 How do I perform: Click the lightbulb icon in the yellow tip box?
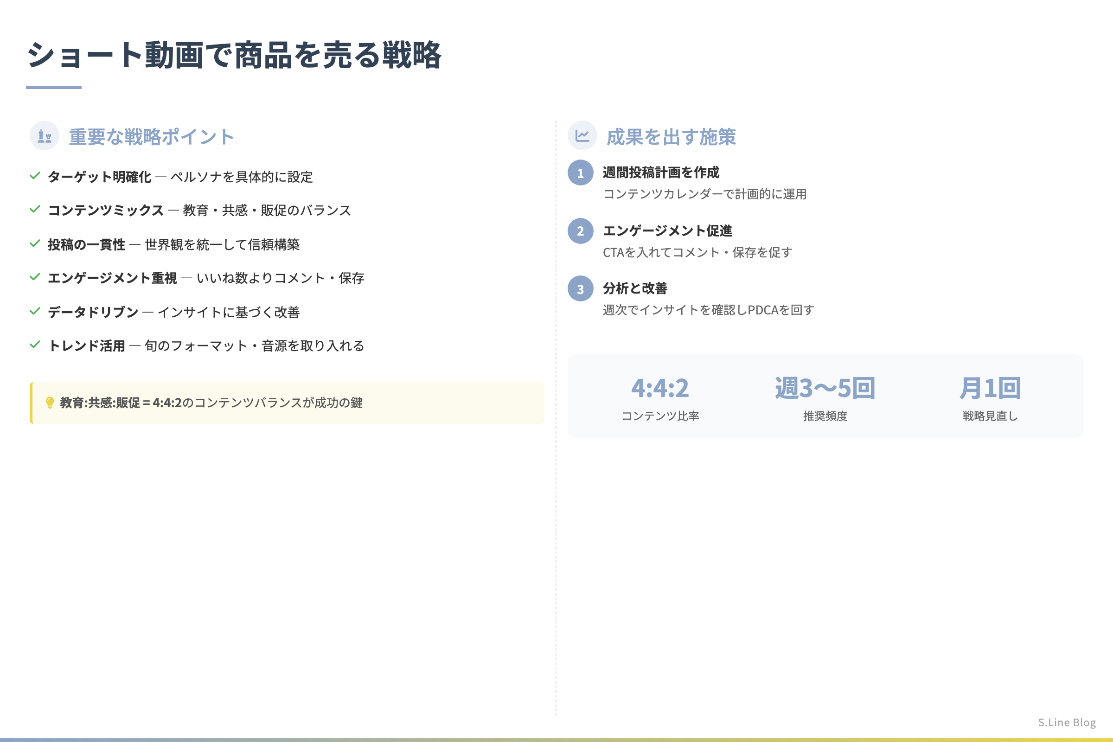[x=50, y=403]
